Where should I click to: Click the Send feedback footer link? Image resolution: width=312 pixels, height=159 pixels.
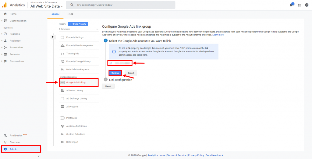214,155
